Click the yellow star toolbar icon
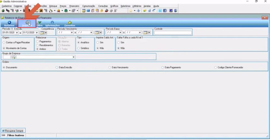 coord(131,11)
